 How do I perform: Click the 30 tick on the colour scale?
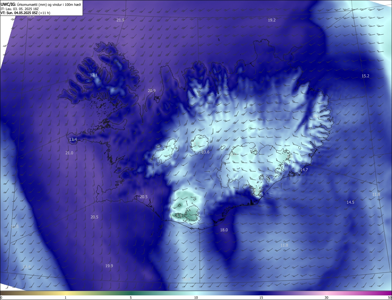326,298
